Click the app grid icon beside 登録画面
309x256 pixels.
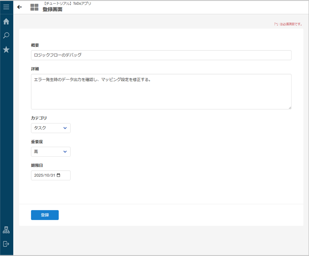click(x=34, y=7)
